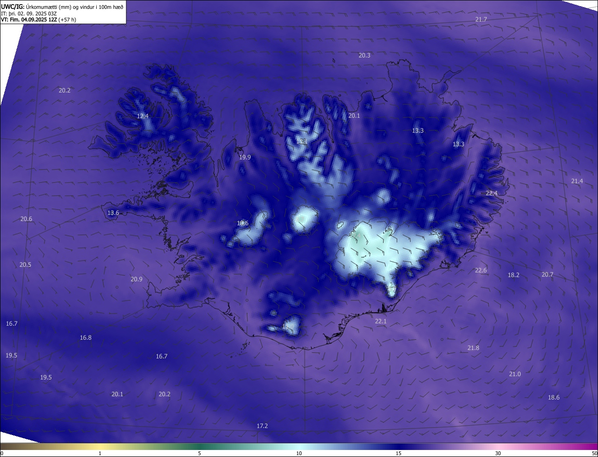The height and width of the screenshot is (457, 598).
Task: Select the 18.6 value label
Action: pos(554,397)
